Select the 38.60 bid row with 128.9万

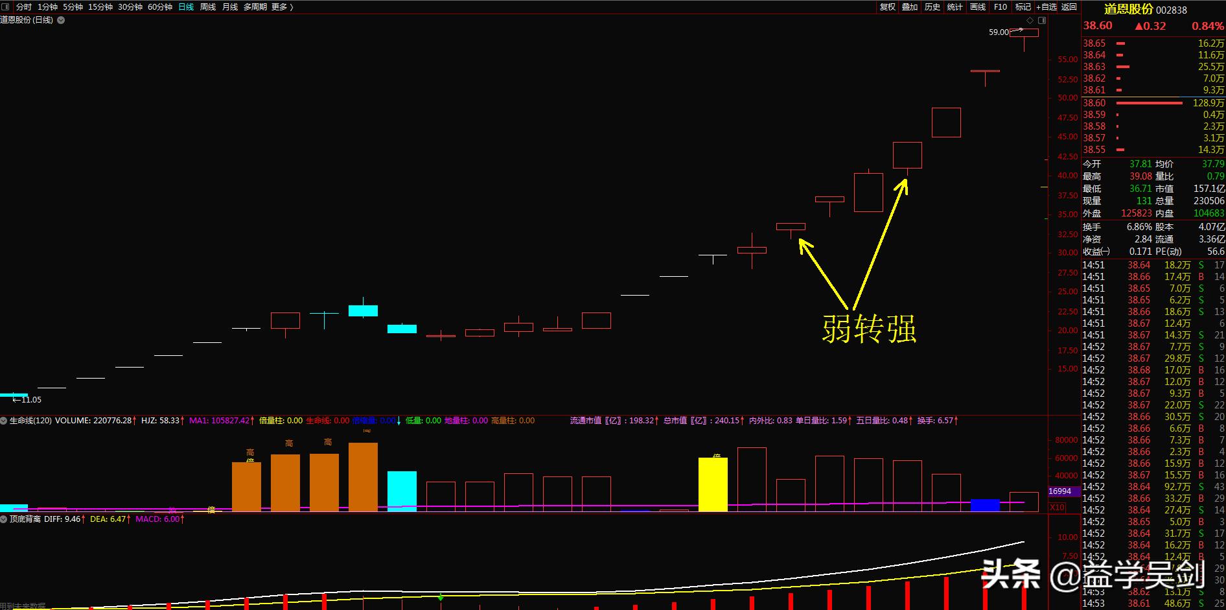(x=1153, y=103)
